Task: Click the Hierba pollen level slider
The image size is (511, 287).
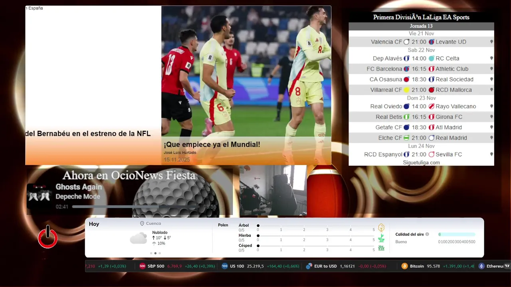Action: [x=316, y=236]
